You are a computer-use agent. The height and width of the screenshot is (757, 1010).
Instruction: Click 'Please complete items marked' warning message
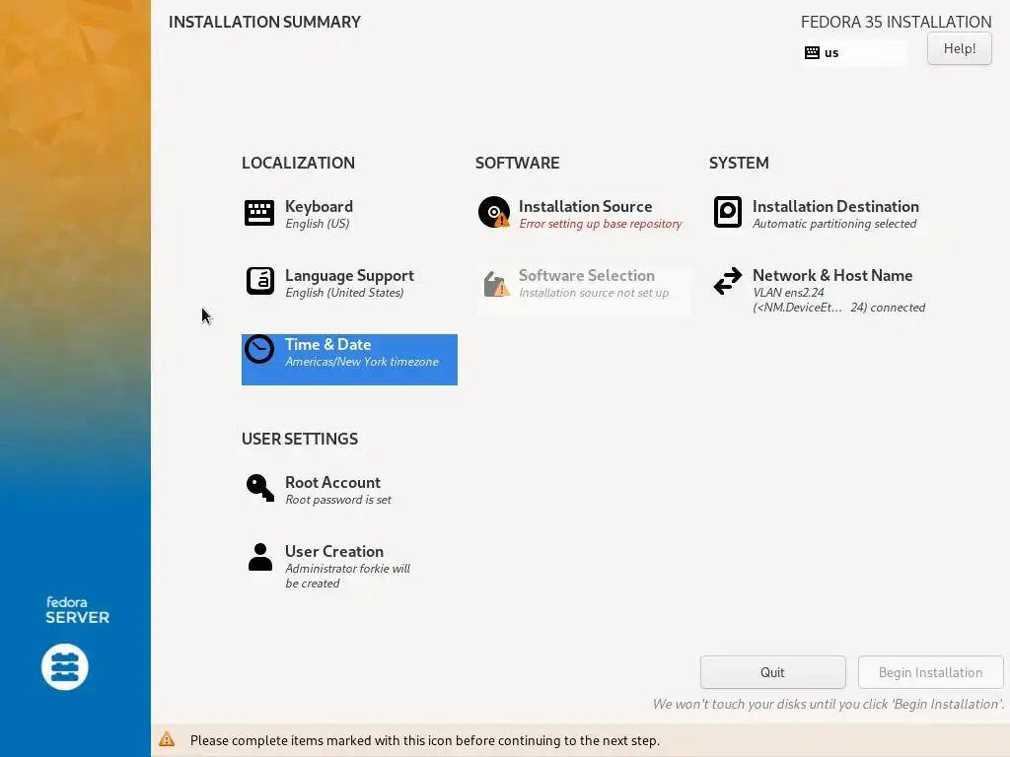(425, 740)
